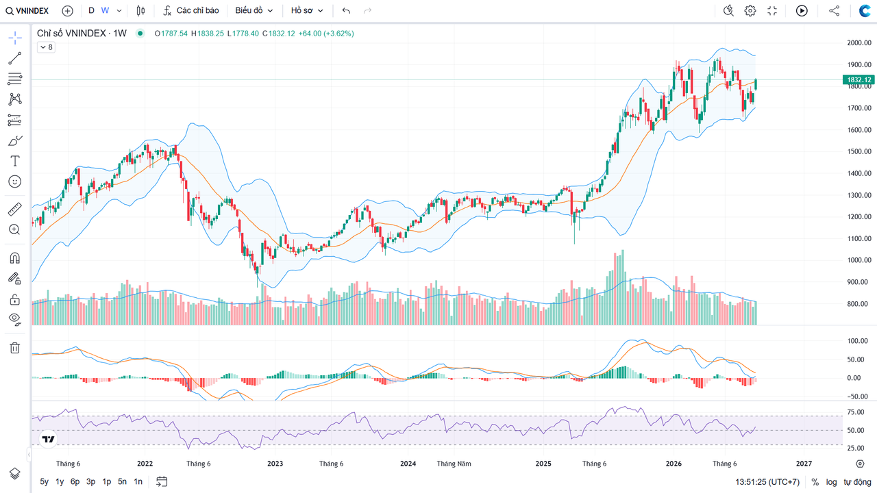Screen dimensions: 877x493
Task: Click the green market status dot
Action: pyautogui.click(x=140, y=33)
